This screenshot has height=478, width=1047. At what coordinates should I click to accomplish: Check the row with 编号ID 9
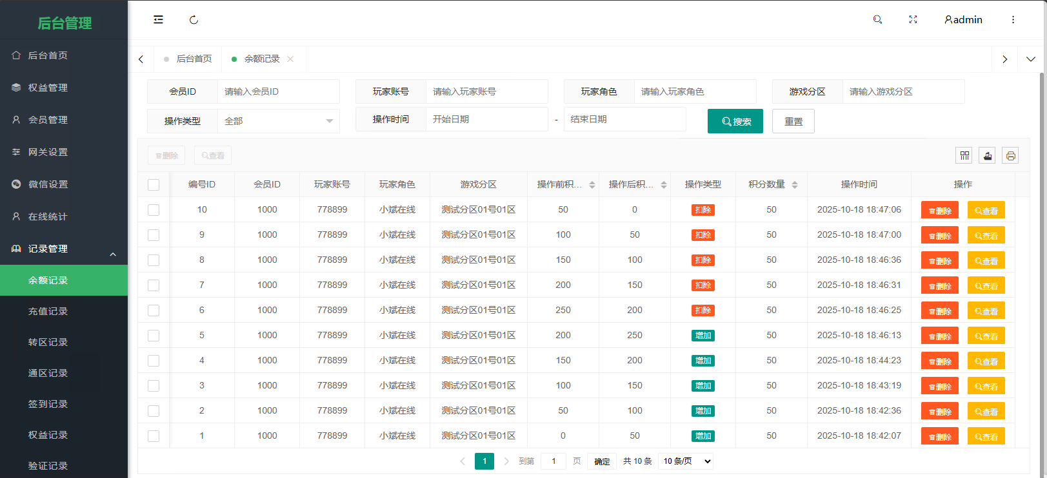tap(154, 235)
